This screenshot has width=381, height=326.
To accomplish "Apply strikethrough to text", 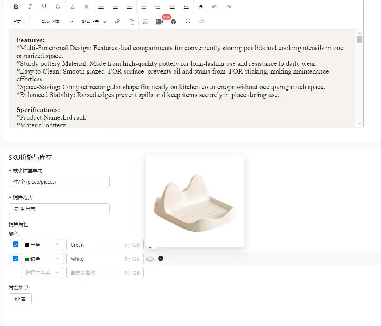I will [58, 7].
